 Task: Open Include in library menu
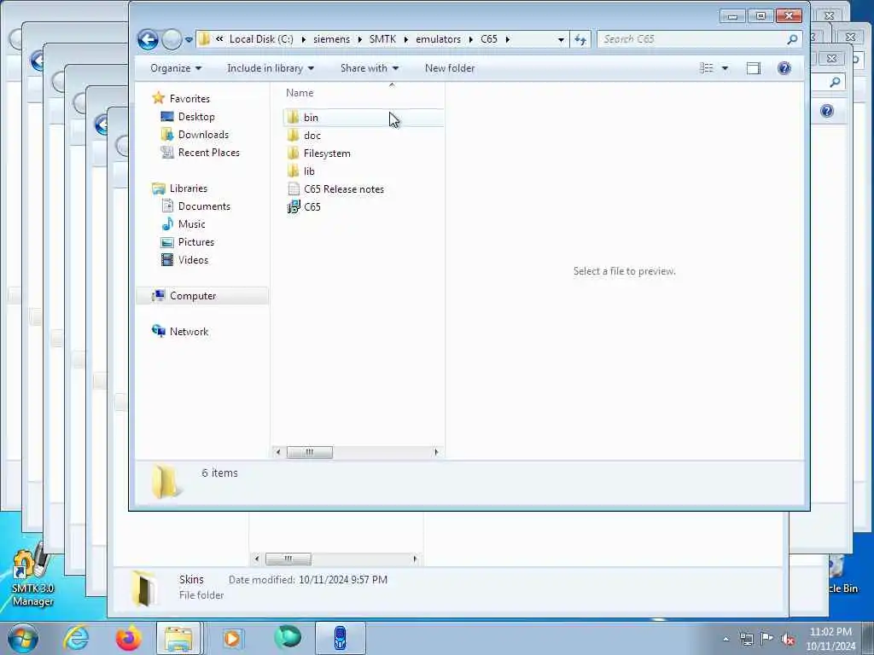tap(271, 68)
